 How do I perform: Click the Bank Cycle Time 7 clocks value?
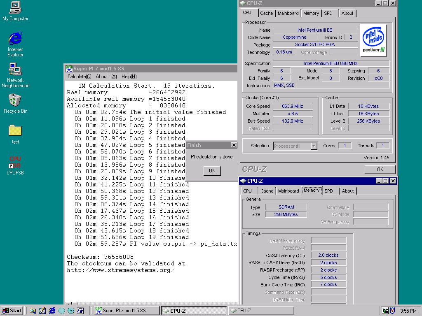point(328,285)
